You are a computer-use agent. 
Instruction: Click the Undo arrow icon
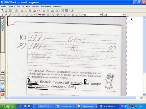coord(39,11)
